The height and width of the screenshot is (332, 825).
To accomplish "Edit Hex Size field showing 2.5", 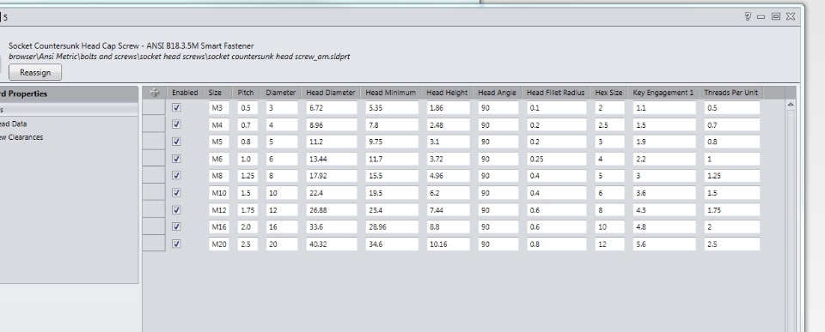I will (x=610, y=125).
